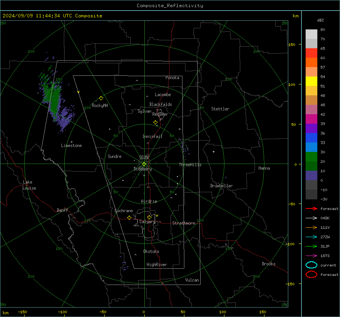Click the yellow radar-center diamond near Olds
Viewport: 340px width, 317px height.
(144, 164)
